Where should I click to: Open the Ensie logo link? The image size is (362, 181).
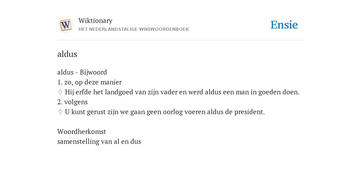pyautogui.click(x=284, y=25)
